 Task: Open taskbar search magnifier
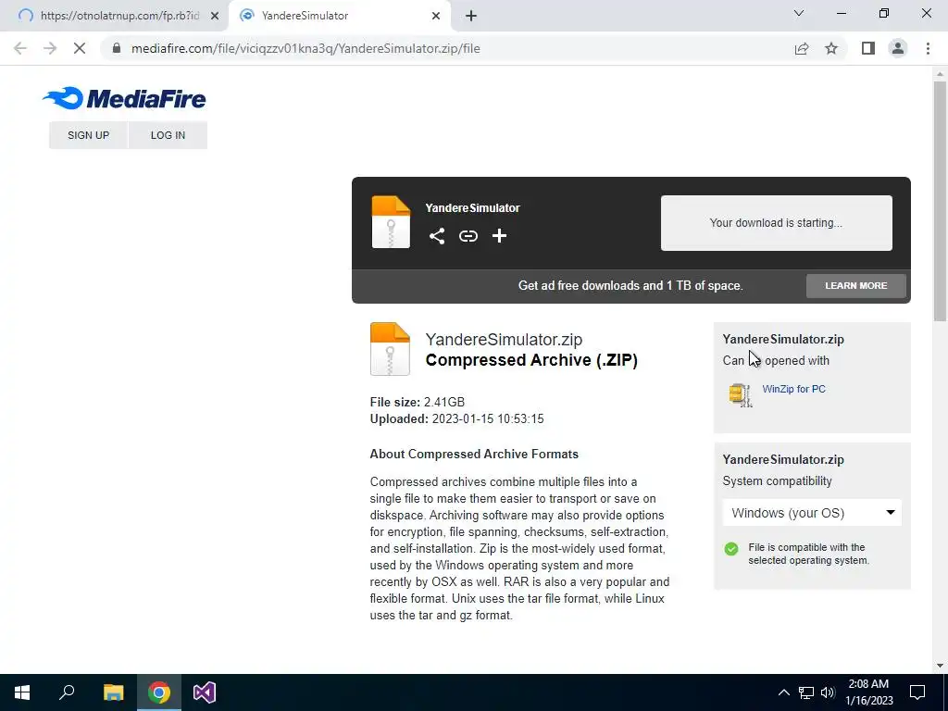(x=67, y=692)
